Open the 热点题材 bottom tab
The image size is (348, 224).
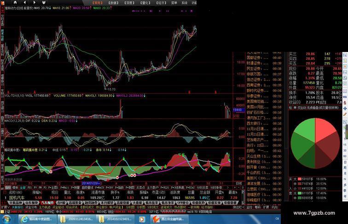pyautogui.click(x=180, y=207)
